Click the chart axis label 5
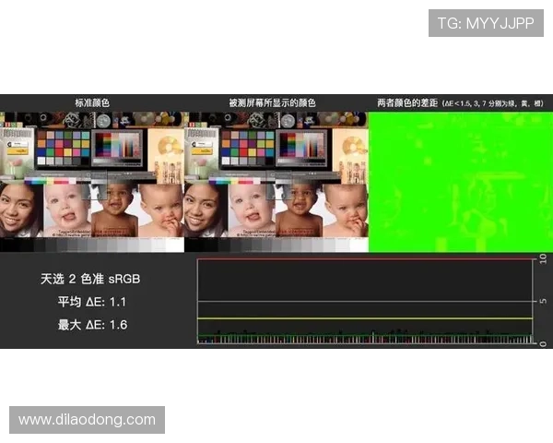This screenshot has height=443, width=553. point(543,301)
